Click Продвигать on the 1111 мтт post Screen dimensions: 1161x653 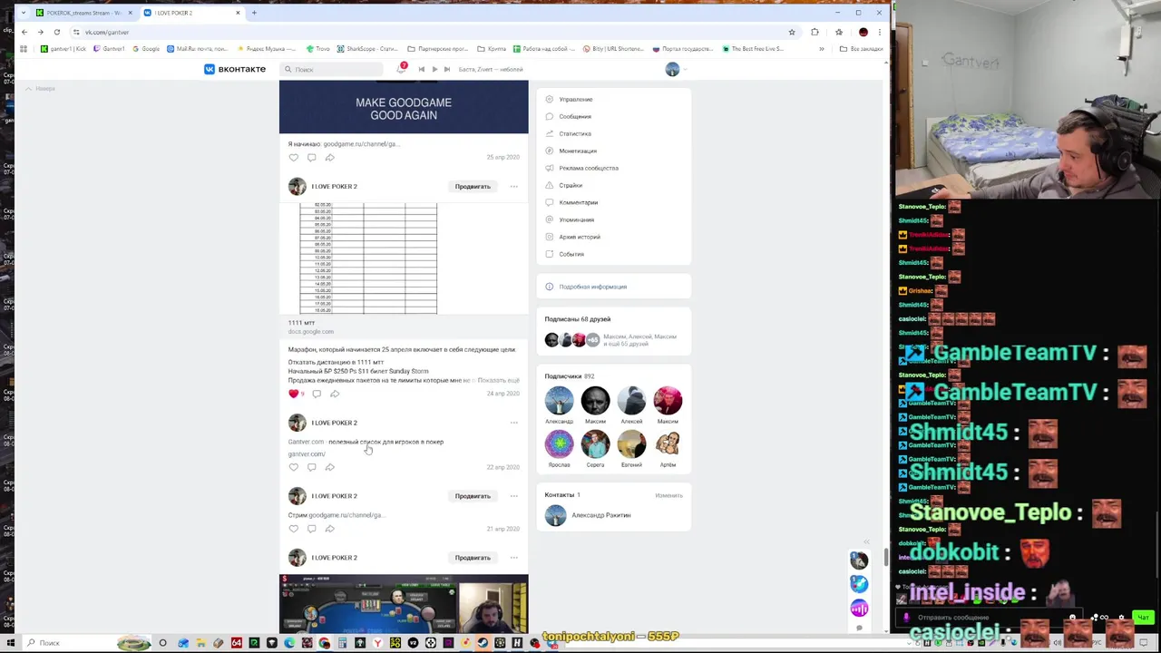click(x=473, y=187)
